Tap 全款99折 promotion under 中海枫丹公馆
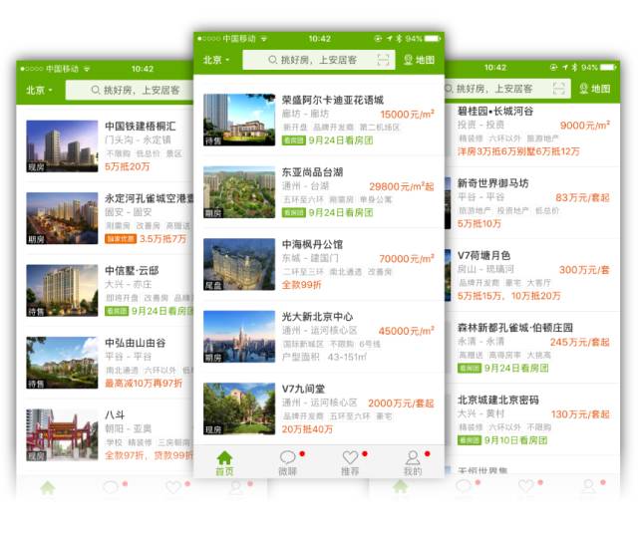The height and width of the screenshot is (541, 638). tap(301, 285)
